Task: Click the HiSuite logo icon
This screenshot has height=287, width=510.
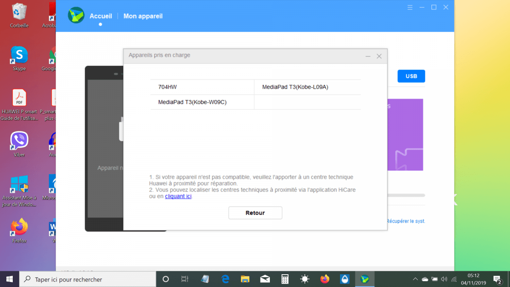Action: (76, 15)
